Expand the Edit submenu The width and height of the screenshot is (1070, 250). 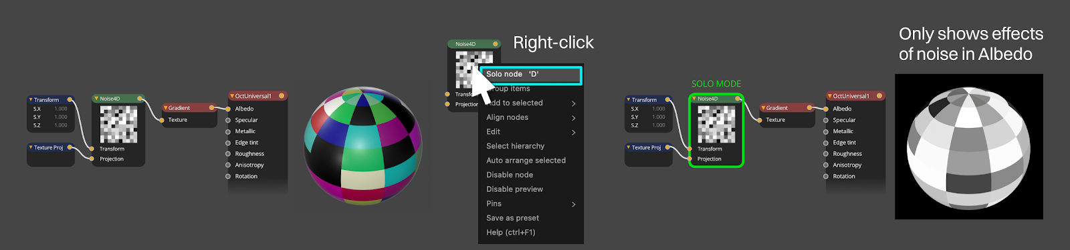click(x=531, y=132)
